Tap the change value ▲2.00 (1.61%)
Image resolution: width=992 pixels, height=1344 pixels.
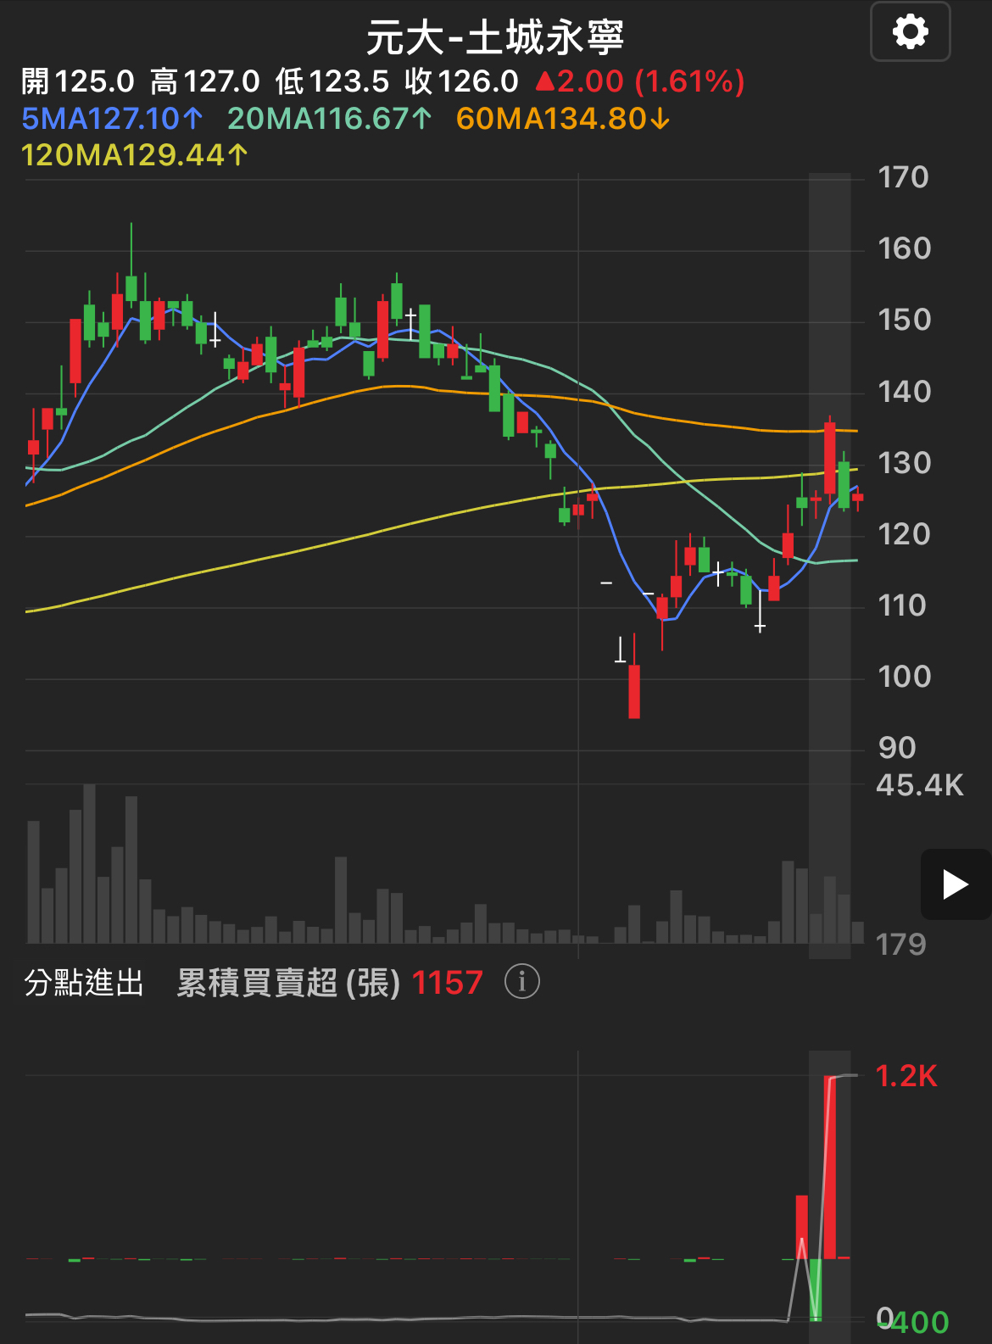pos(640,81)
